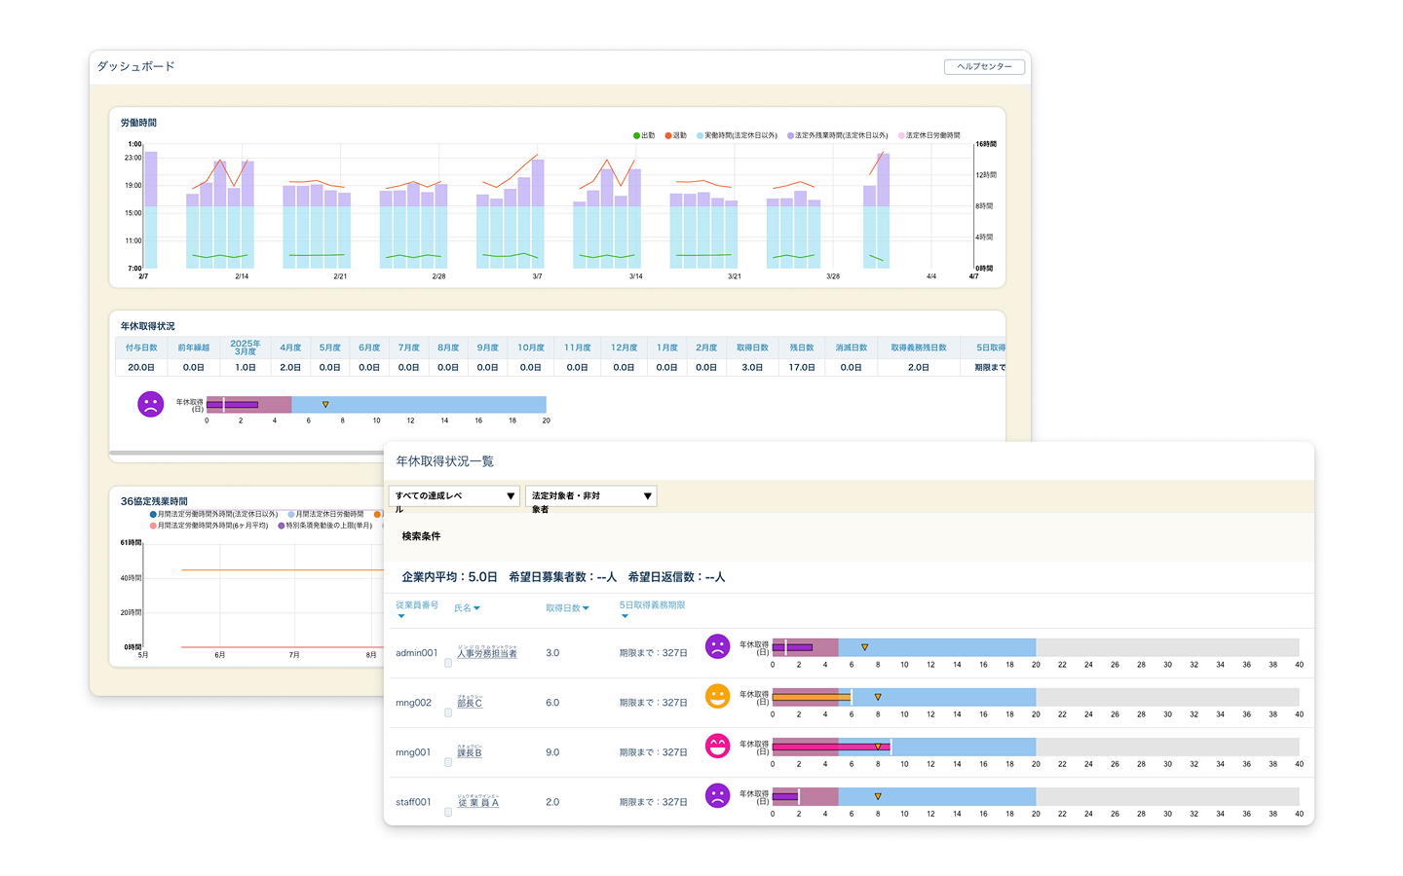Open the ヘルプセンター button
This screenshot has height=876, width=1403.
point(984,66)
